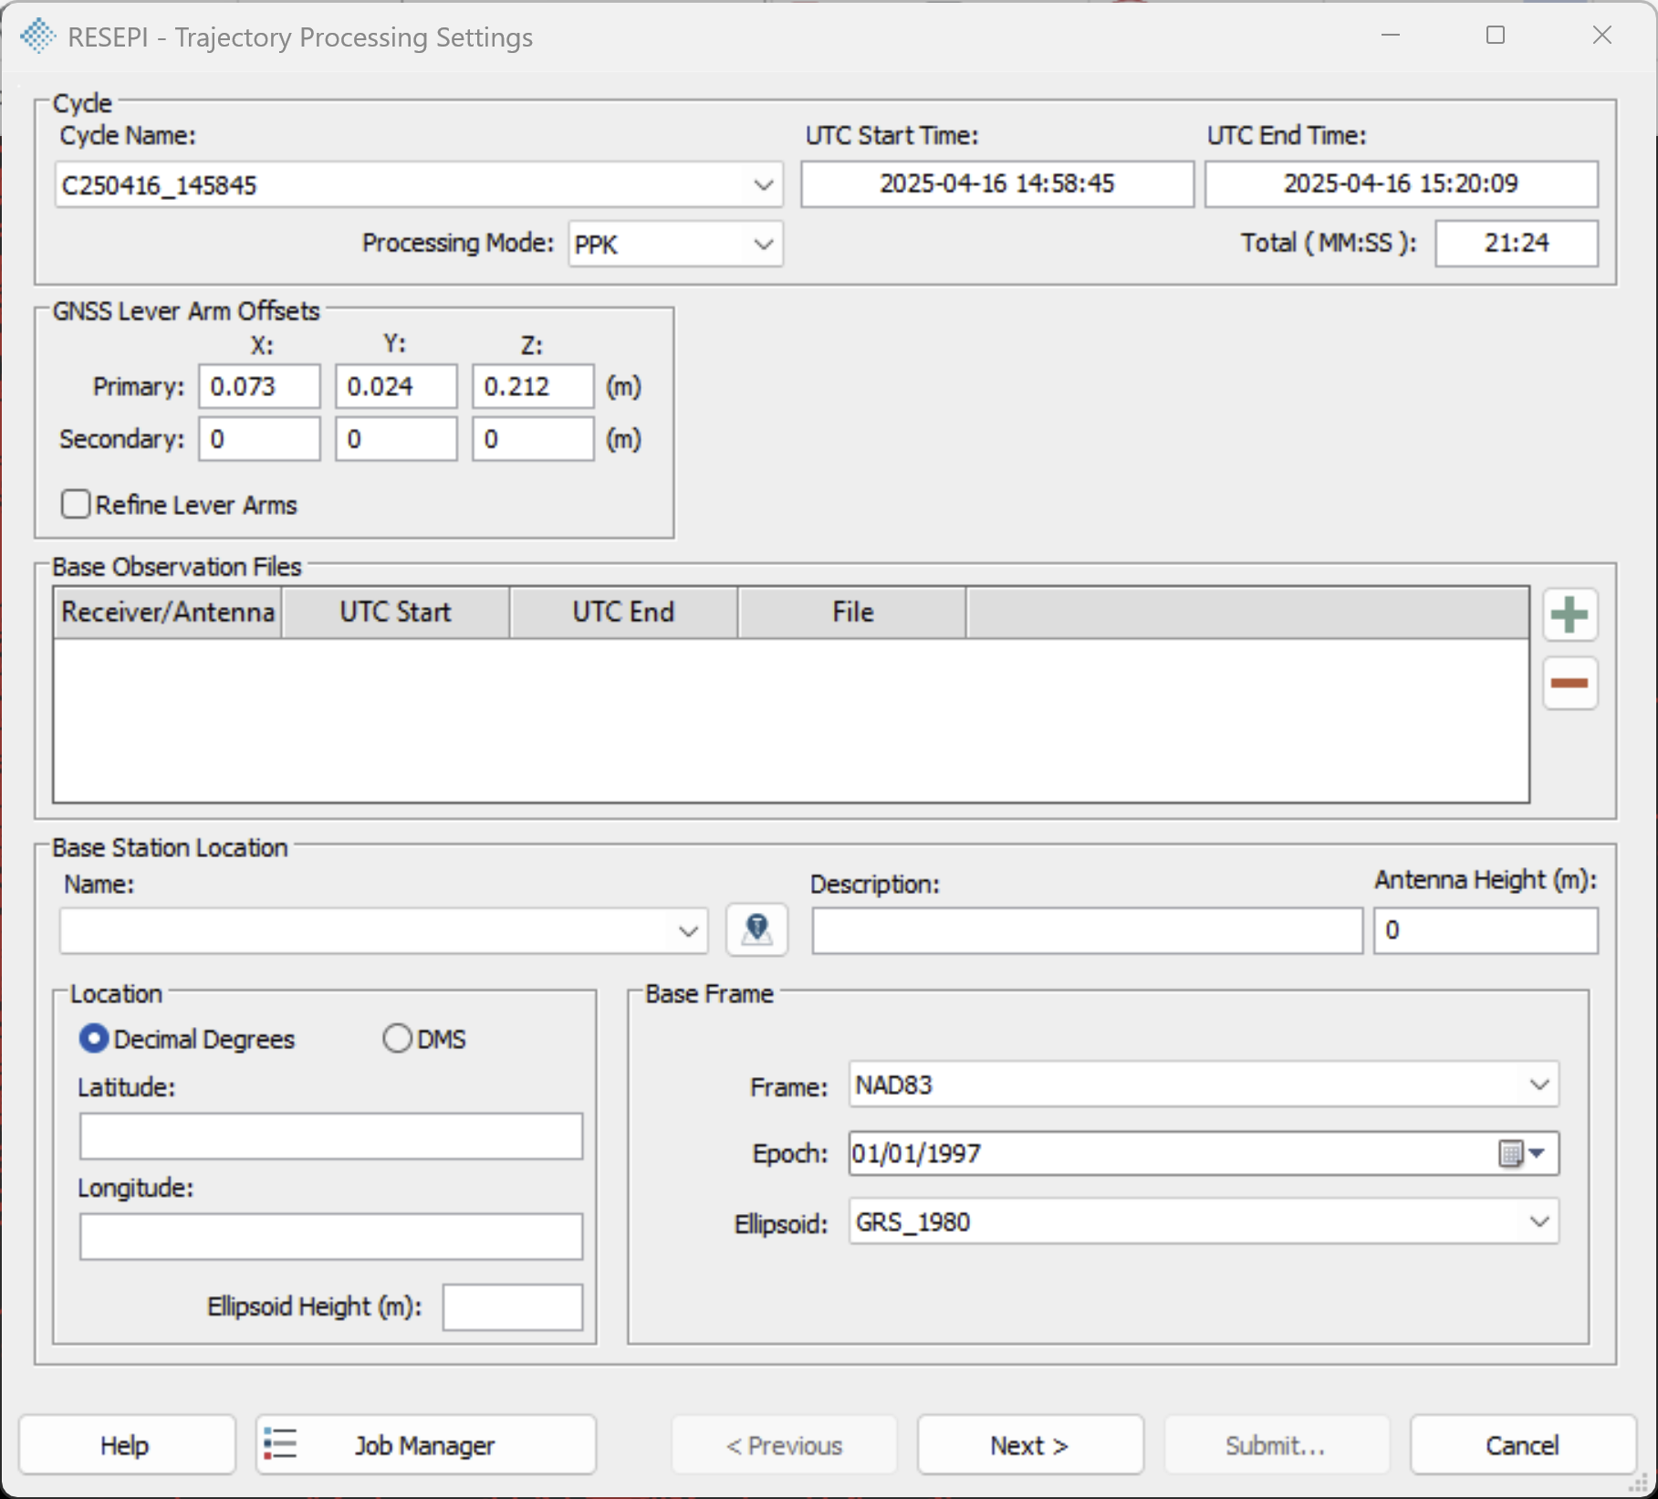
Task: Minimize the RESEPI settings window
Action: (1391, 36)
